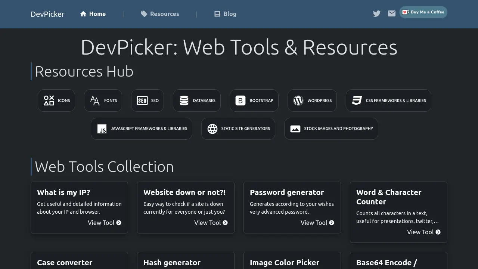Click the Web Tools Collection heading

click(104, 167)
